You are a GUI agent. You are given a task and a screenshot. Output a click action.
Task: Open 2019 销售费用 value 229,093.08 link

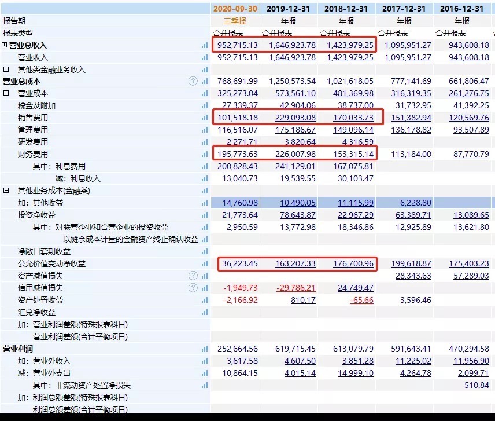pos(295,118)
